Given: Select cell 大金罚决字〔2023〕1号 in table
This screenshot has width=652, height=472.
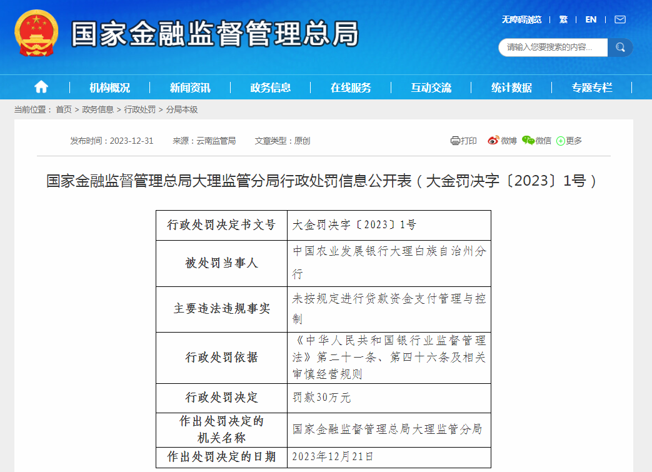Looking at the screenshot, I should click(x=389, y=226).
